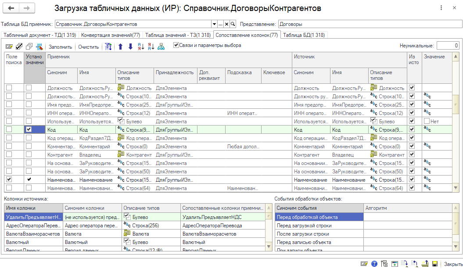This screenshot has height=269, width=463.
Task: Toggle 'Связи и параметры выбора' checkbox
Action: [176, 45]
